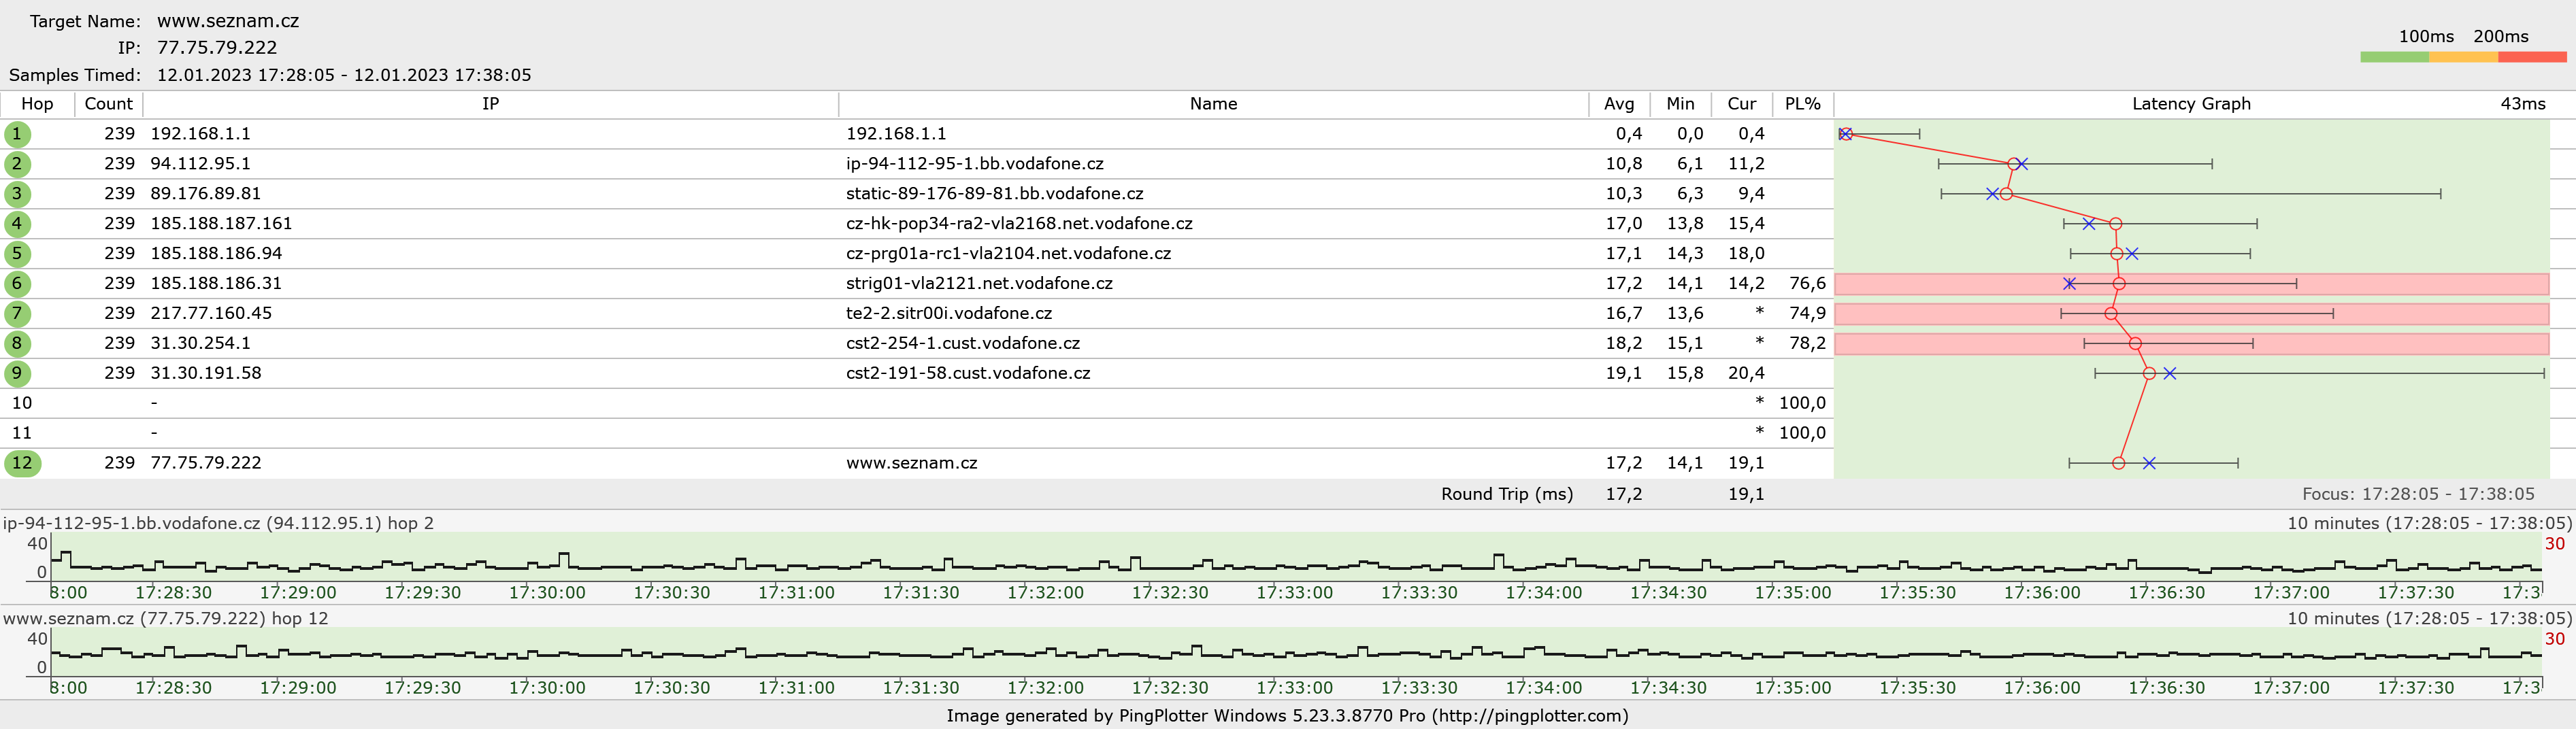2576x729 pixels.
Task: Click the green 100ms latency legend bar
Action: pos(2394,57)
